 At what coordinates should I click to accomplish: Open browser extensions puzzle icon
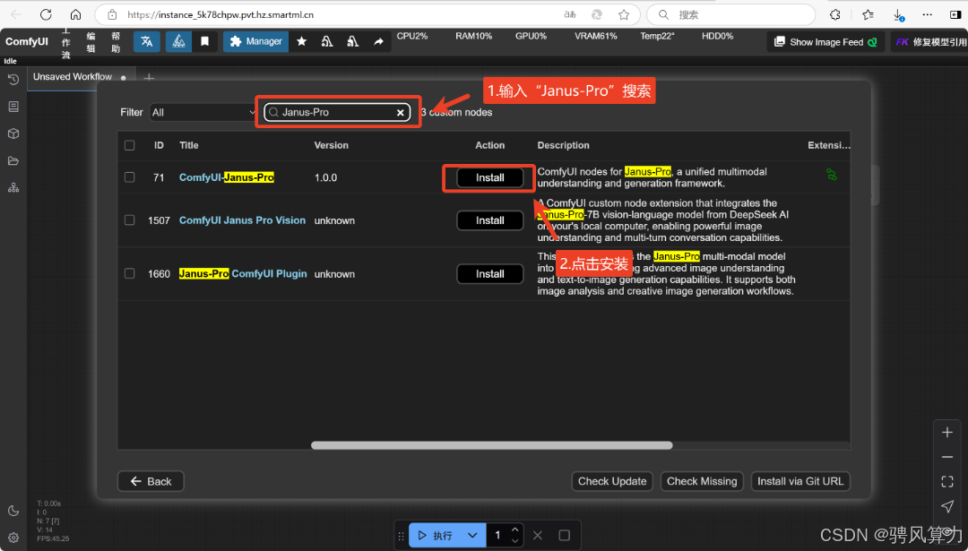coord(834,14)
